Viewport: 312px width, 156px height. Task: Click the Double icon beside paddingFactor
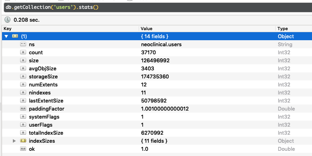coord(23,109)
